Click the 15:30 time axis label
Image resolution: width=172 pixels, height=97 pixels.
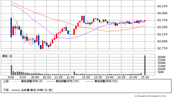(145, 77)
